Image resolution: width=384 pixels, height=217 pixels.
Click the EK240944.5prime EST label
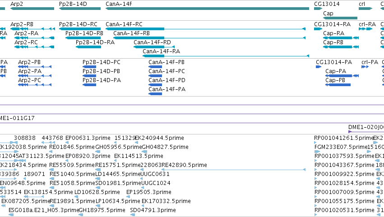159,138
